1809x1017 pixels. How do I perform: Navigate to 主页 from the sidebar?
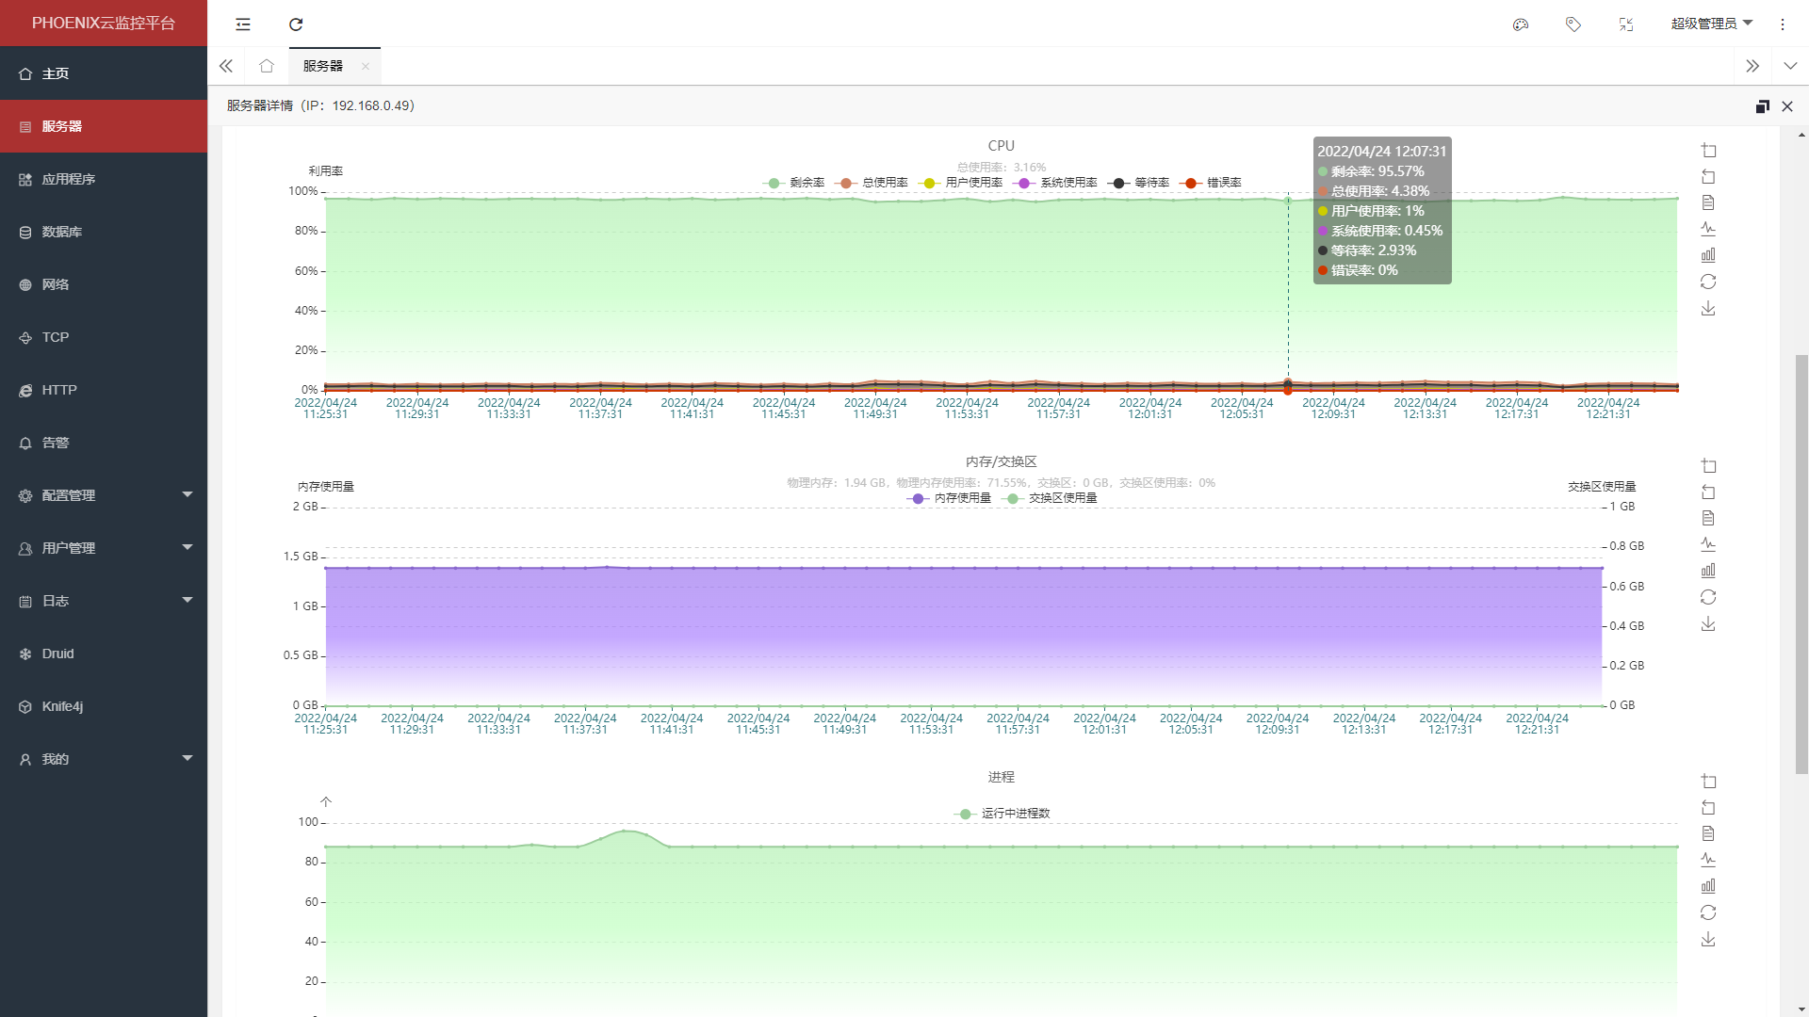(x=104, y=73)
